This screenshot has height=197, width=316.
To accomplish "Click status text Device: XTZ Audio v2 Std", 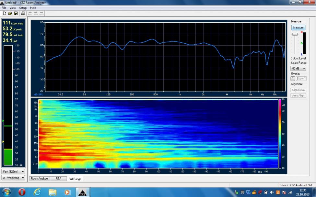I will point(296,185).
